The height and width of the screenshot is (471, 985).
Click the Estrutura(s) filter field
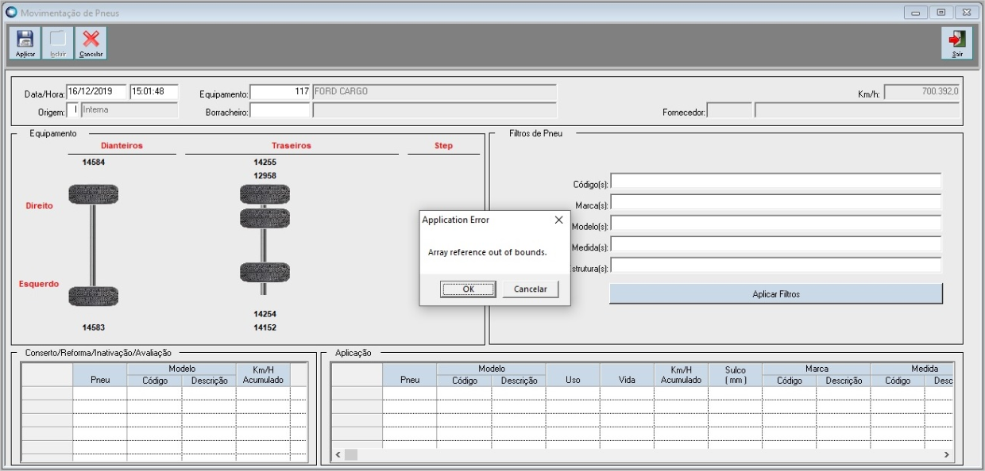(775, 265)
